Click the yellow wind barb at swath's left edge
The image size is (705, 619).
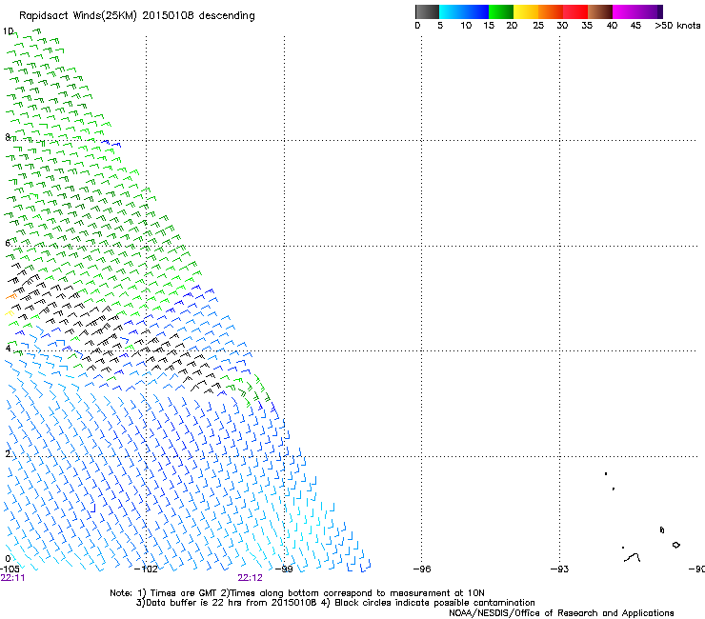point(9,313)
